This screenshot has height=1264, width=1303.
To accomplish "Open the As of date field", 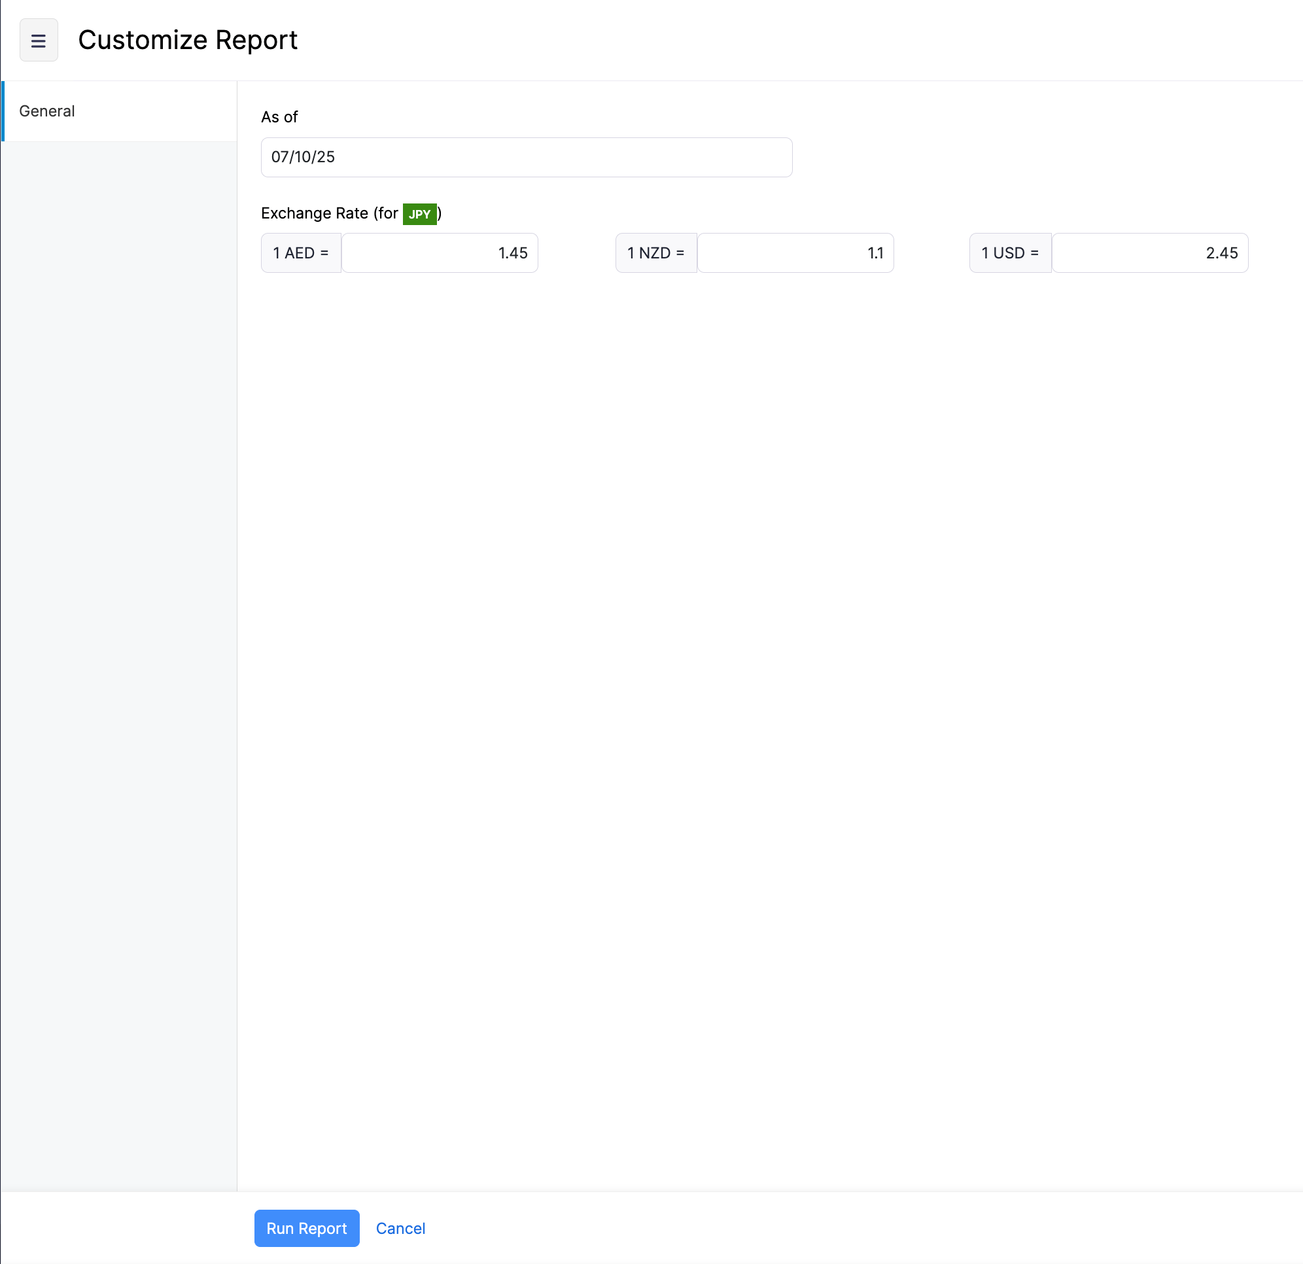I will tap(526, 157).
